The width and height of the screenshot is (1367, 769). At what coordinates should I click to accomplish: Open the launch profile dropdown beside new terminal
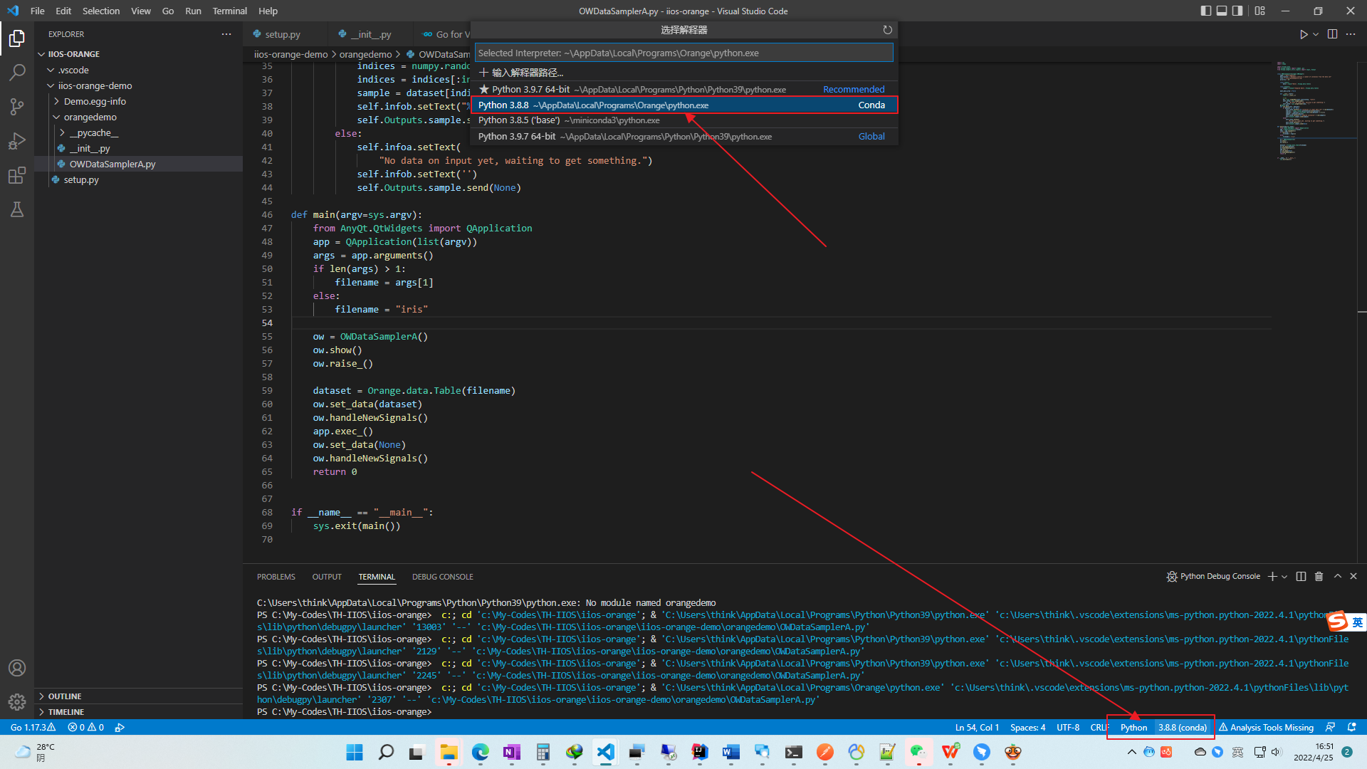(x=1284, y=577)
